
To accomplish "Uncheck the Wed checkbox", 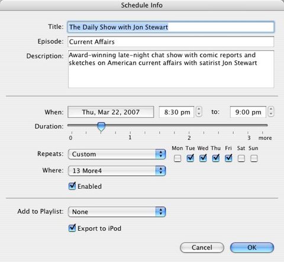I will (203, 158).
